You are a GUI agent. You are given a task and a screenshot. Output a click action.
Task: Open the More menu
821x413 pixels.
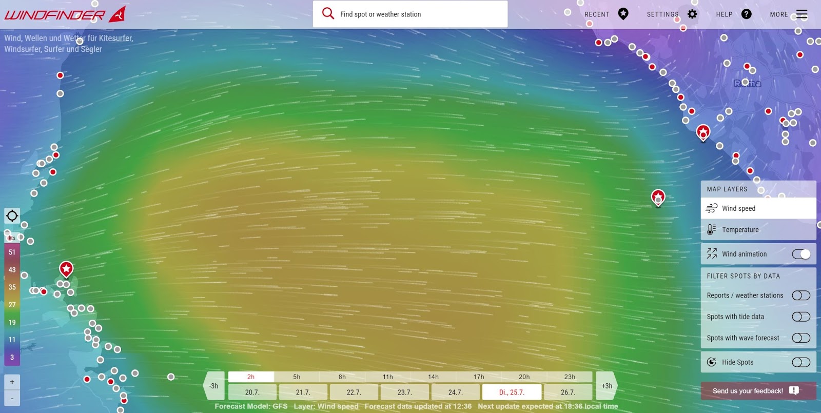tap(789, 14)
